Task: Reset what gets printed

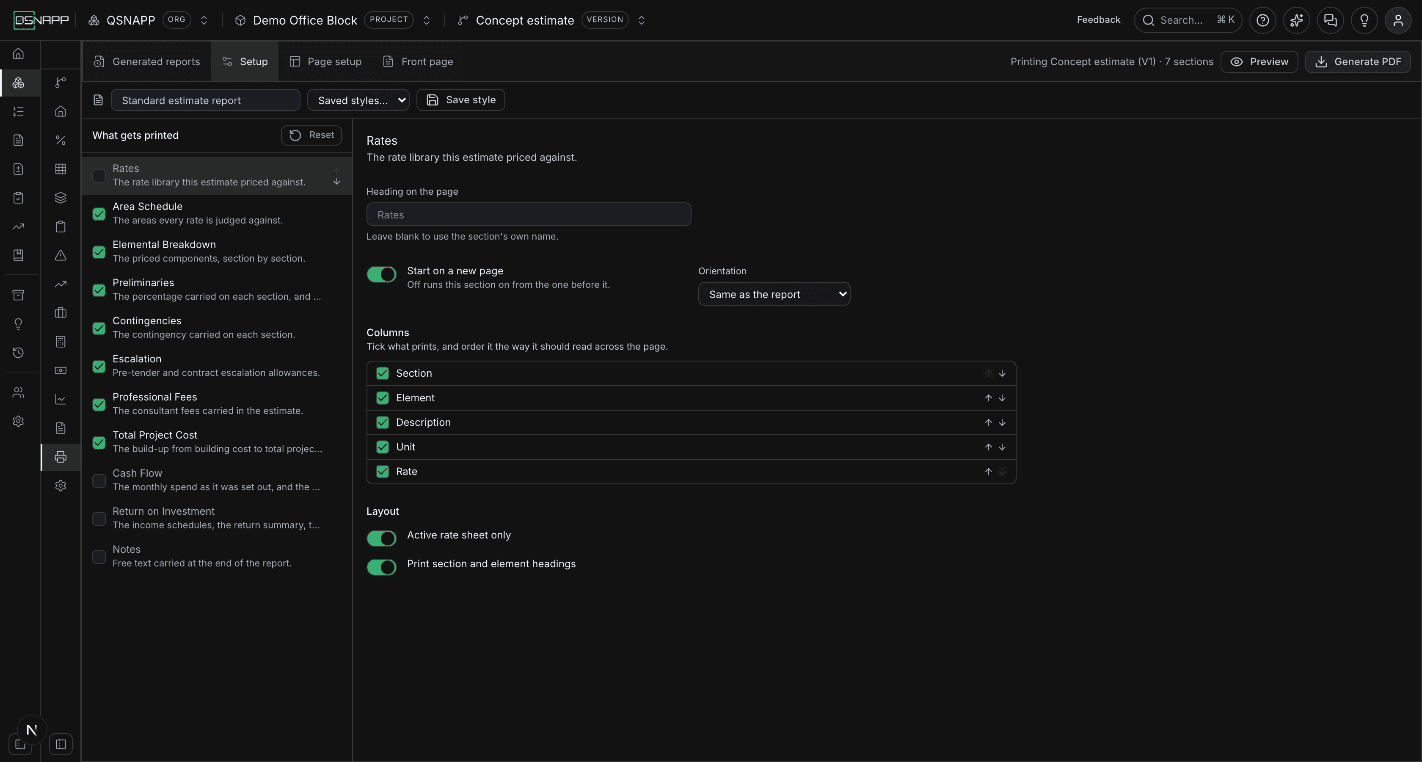Action: click(x=311, y=135)
